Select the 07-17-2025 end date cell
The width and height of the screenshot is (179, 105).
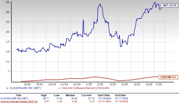tap(122, 98)
